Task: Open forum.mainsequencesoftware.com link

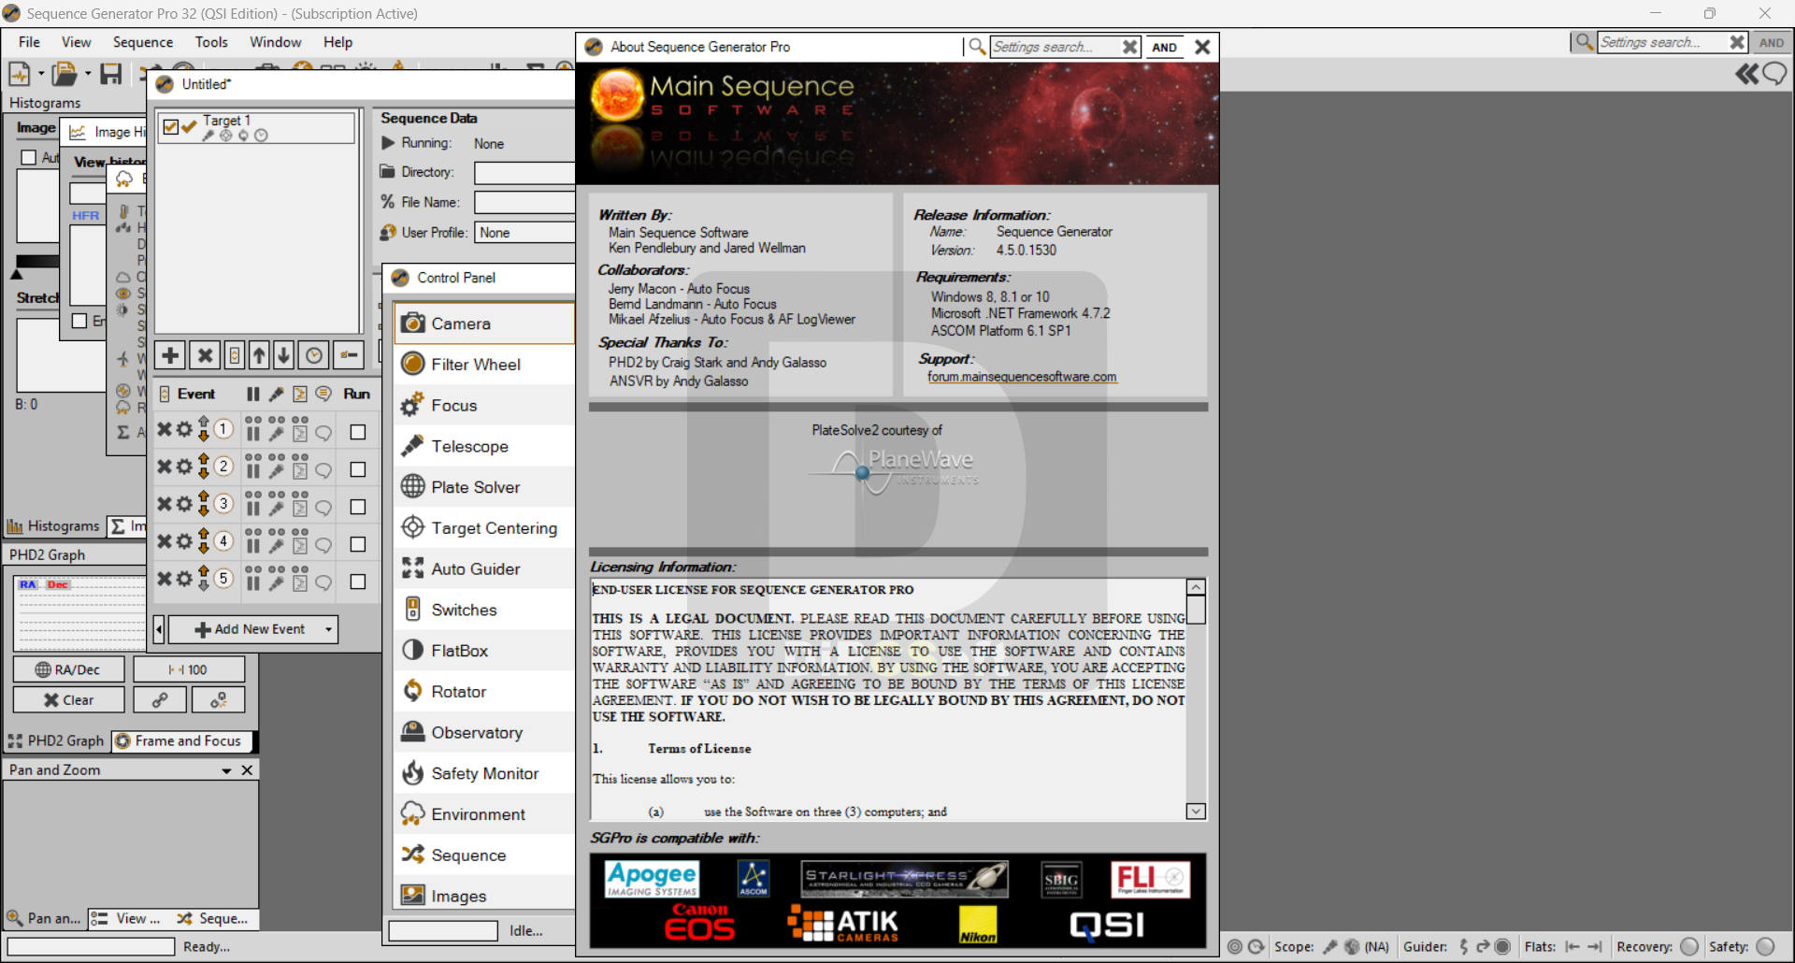Action: pos(1022,377)
